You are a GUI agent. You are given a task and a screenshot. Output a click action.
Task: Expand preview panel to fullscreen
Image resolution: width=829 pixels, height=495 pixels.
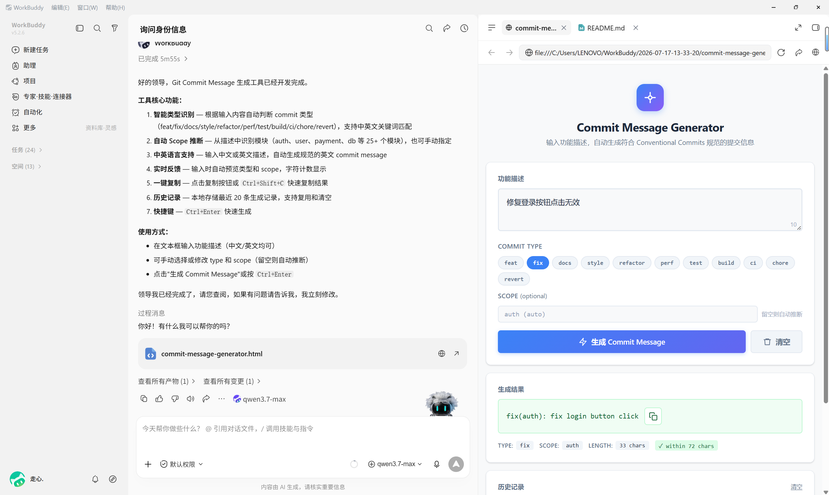coord(798,28)
